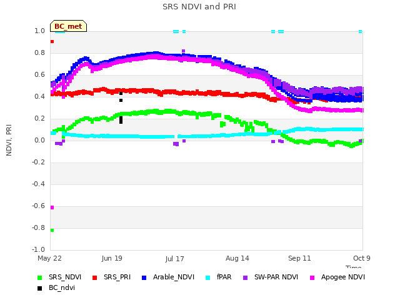Click the NDVI, PRI y-axis label
Viewport: 400px width, 300px height.
[9, 140]
